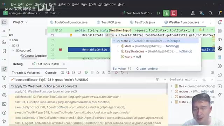Expand the request variable in Variables
The height and width of the screenshot is (126, 224).
172,91
